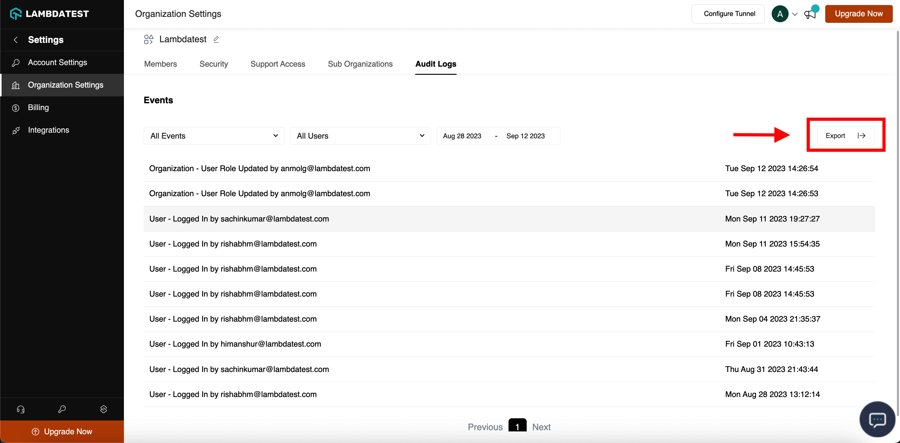Click the Aug 28 2023 start date field
The width and height of the screenshot is (900, 443).
(x=462, y=136)
